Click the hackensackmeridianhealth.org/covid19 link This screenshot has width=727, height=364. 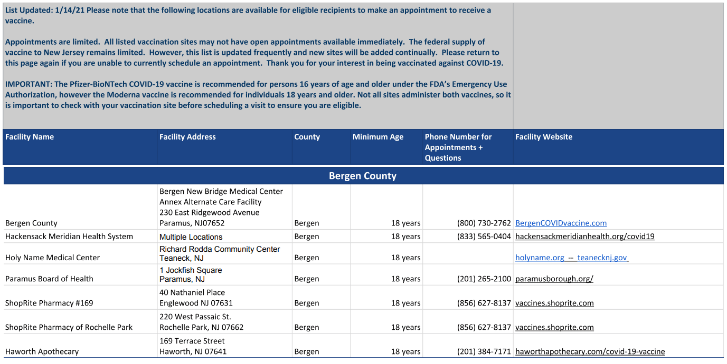(x=584, y=237)
